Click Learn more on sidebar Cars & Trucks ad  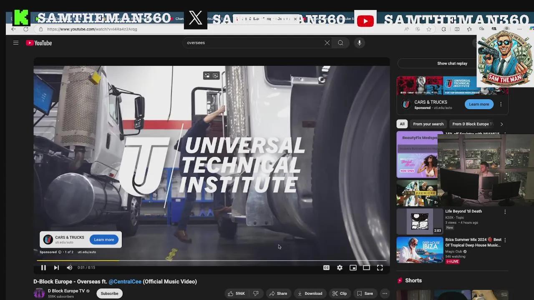tap(479, 104)
